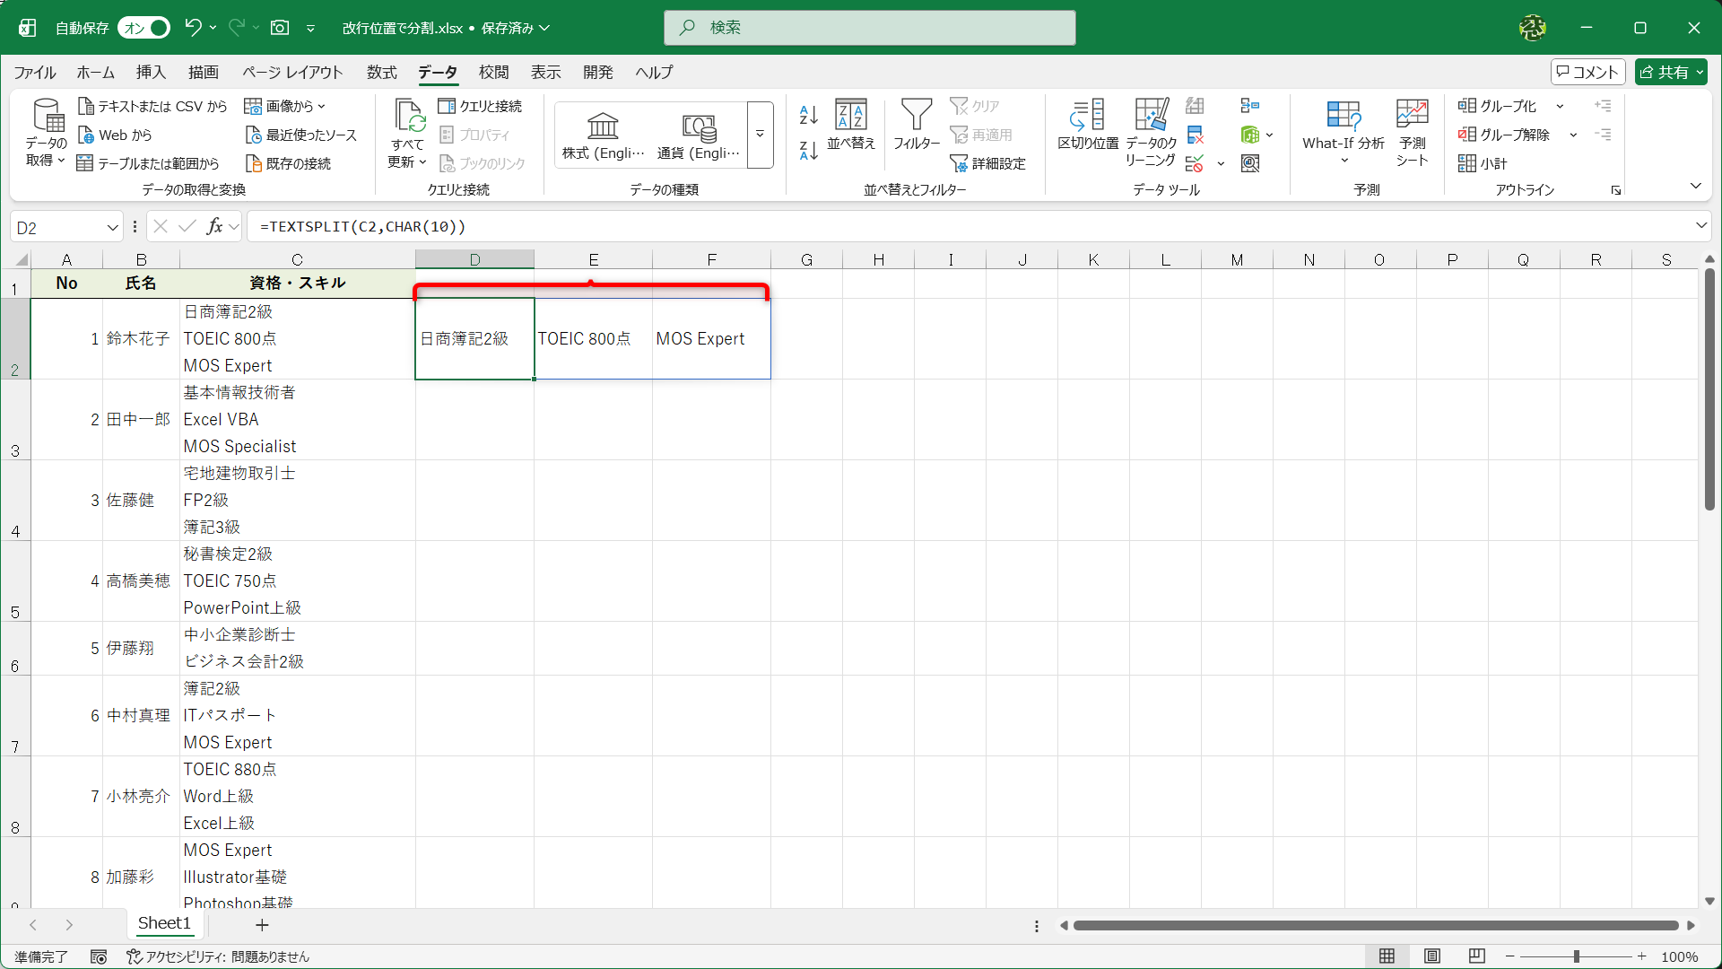Click the sort ascending A-Z icon
1722x969 pixels.
[808, 114]
